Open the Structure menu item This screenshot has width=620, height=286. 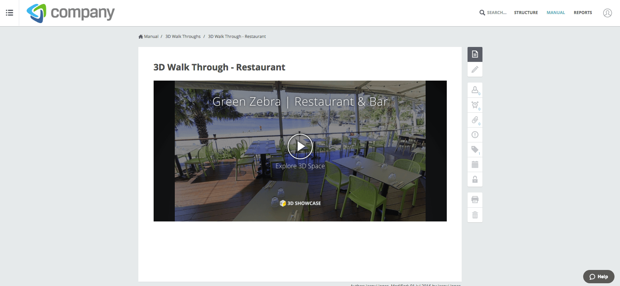(526, 13)
